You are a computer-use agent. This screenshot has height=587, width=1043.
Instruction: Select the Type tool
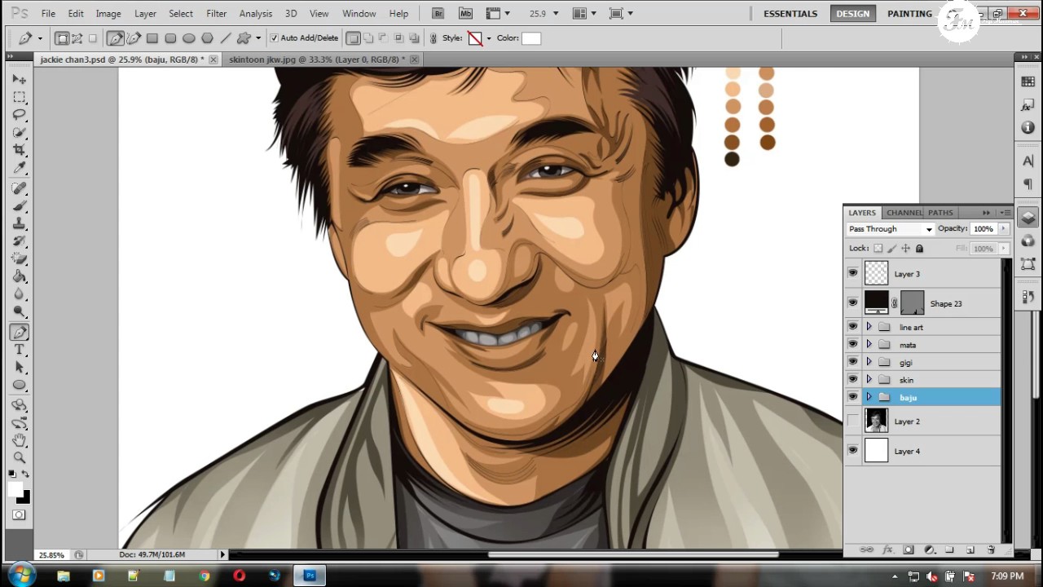coord(20,350)
